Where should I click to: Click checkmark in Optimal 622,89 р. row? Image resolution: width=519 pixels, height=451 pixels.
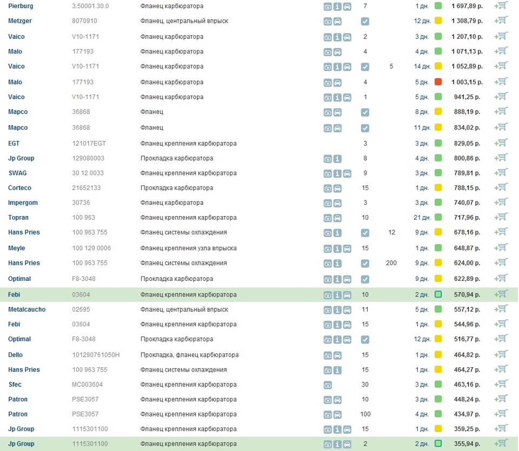click(365, 279)
